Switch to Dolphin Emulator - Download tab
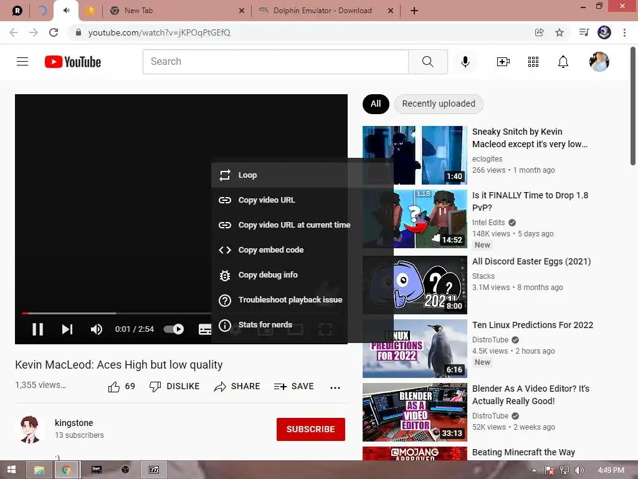Screen dimensions: 638x479 [x=324, y=11]
